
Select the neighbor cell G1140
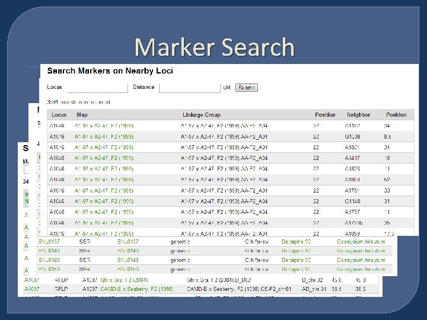click(352, 201)
